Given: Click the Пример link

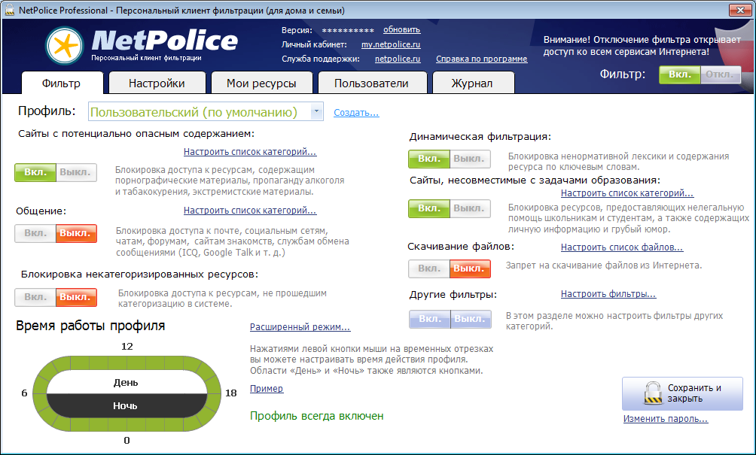Looking at the screenshot, I should 267,389.
